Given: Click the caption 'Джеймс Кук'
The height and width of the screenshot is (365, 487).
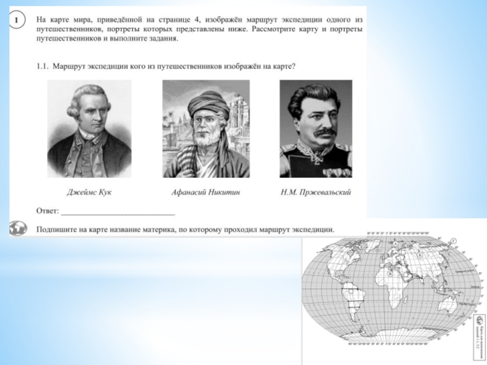Looking at the screenshot, I should click(89, 192).
